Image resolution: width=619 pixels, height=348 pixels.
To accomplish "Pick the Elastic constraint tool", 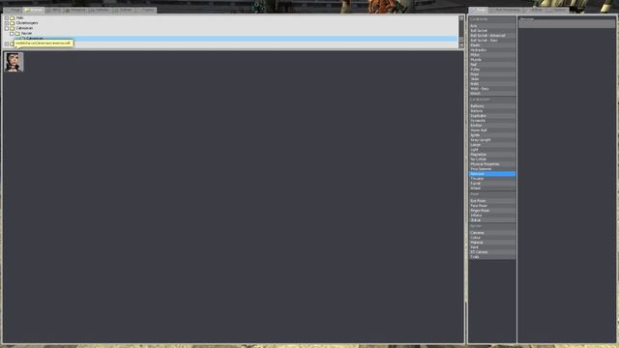I will pos(492,45).
